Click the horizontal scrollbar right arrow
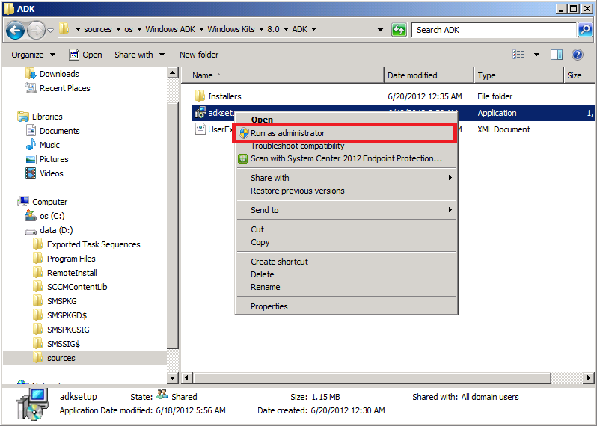 589,378
